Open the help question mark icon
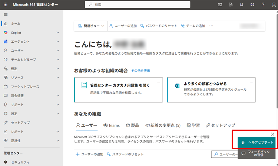 click(x=263, y=4)
